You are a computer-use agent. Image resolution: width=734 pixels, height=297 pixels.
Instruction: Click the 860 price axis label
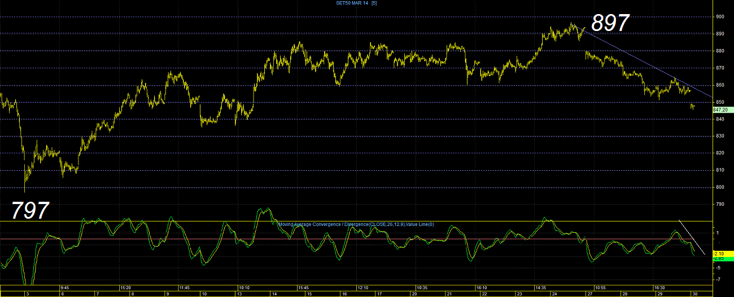(x=720, y=85)
